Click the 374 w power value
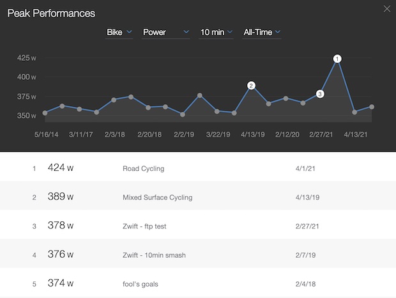This screenshot has width=396, height=298. pyautogui.click(x=61, y=283)
